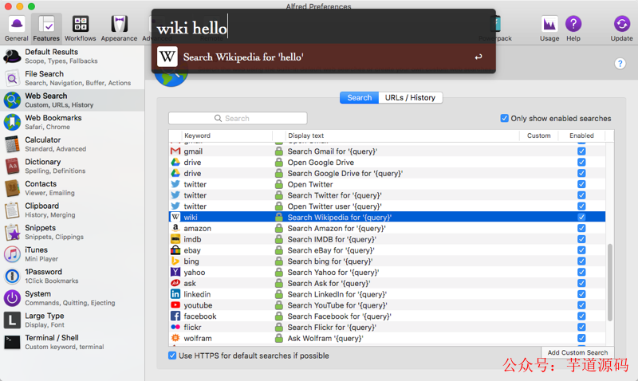This screenshot has width=638, height=381.
Task: Toggle Use HTTPS for default searches checkbox
Action: click(172, 355)
